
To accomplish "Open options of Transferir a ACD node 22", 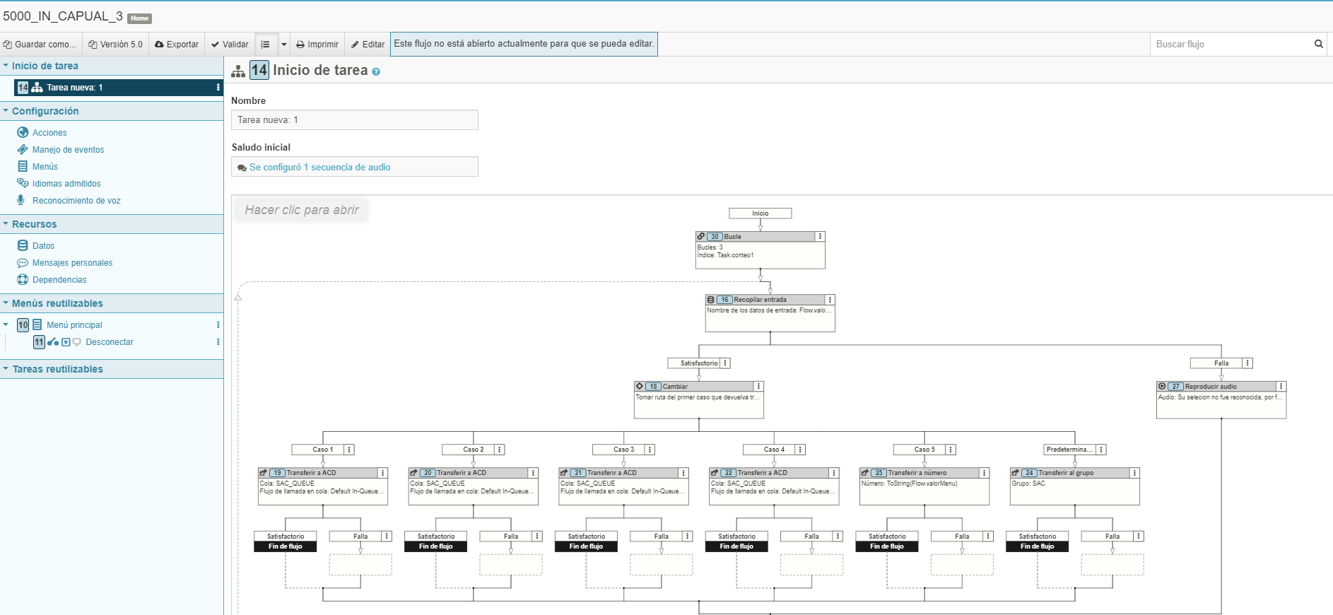I will (x=834, y=473).
